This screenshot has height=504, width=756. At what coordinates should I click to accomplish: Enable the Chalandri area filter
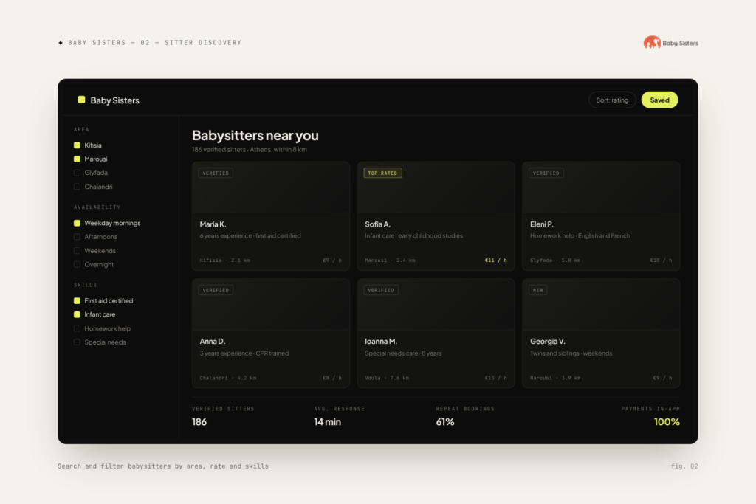pos(77,187)
